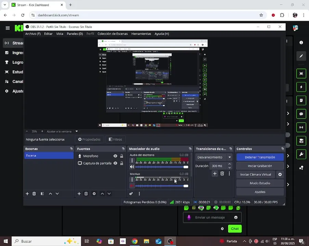Image resolution: width=309 pixels, height=246 pixels.
Task: Click Kick pencil edit icon on right sidebar
Action: pos(301,56)
